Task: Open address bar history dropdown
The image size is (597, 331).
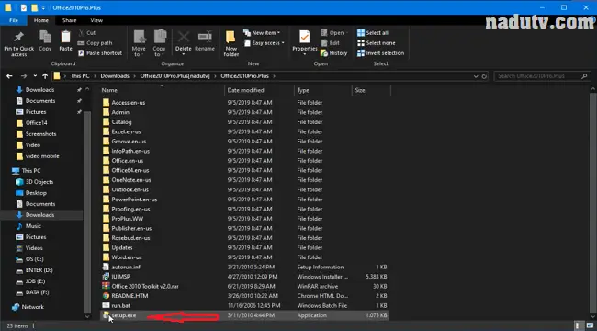Action: click(x=476, y=76)
